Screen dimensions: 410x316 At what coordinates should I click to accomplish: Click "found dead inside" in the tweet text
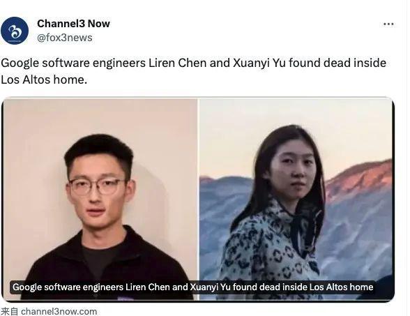click(337, 63)
